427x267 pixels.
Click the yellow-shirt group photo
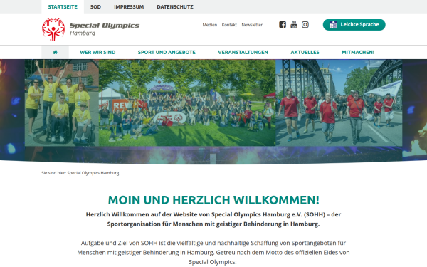tap(62, 103)
